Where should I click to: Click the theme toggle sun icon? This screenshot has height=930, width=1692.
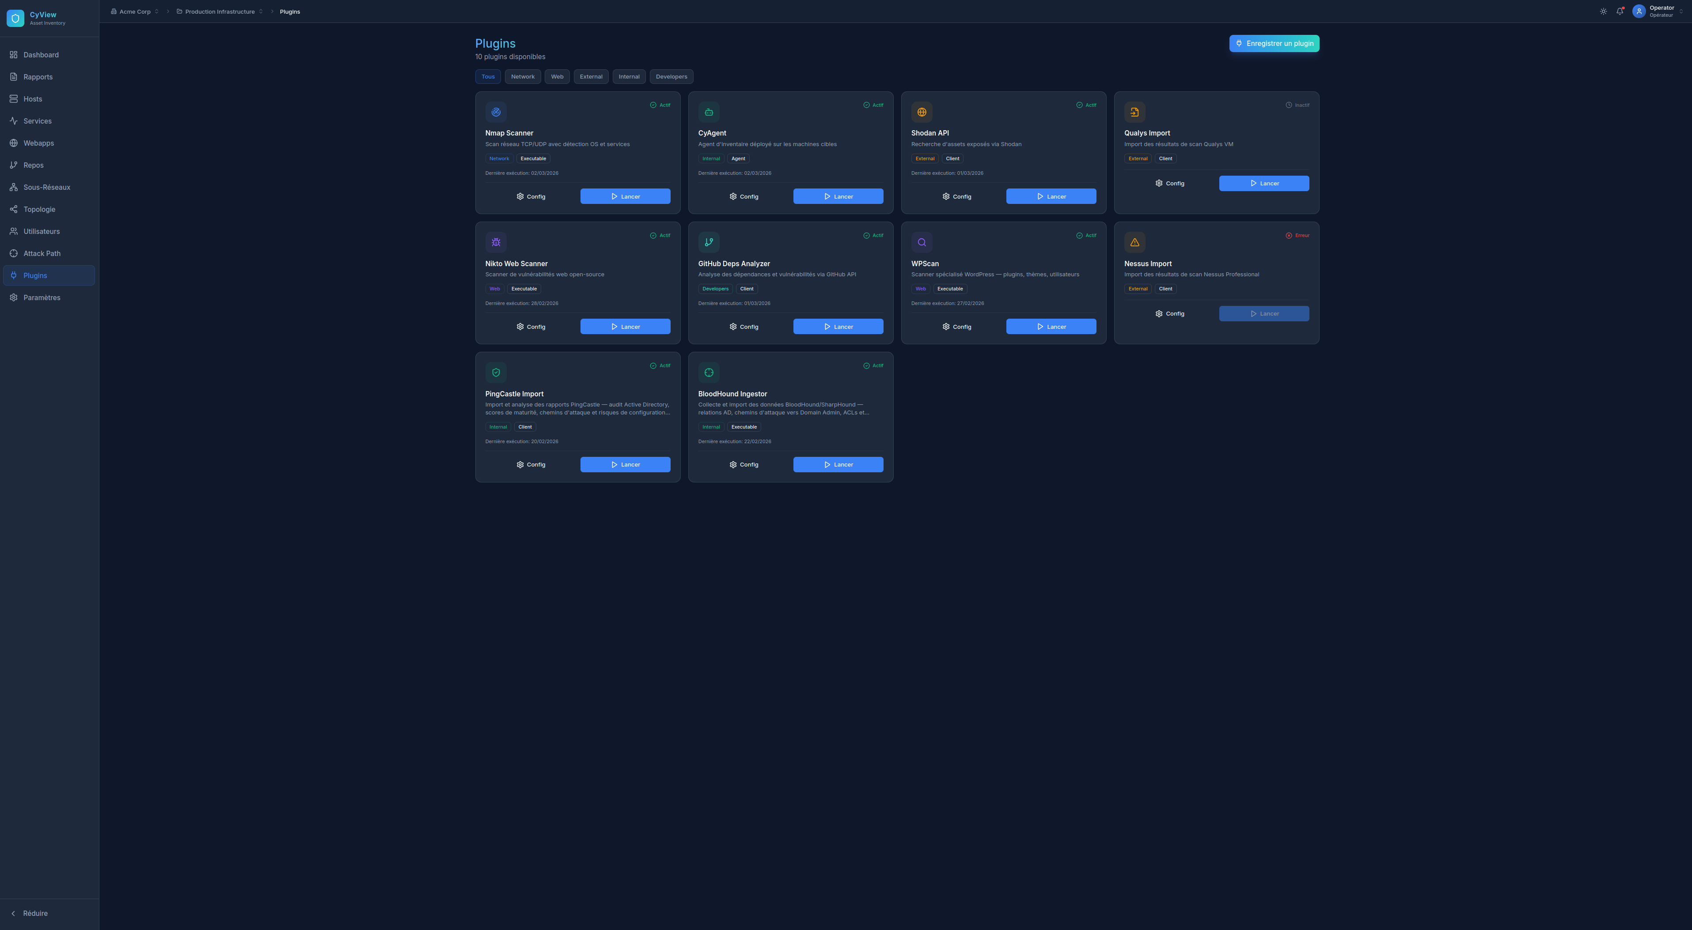[1603, 11]
